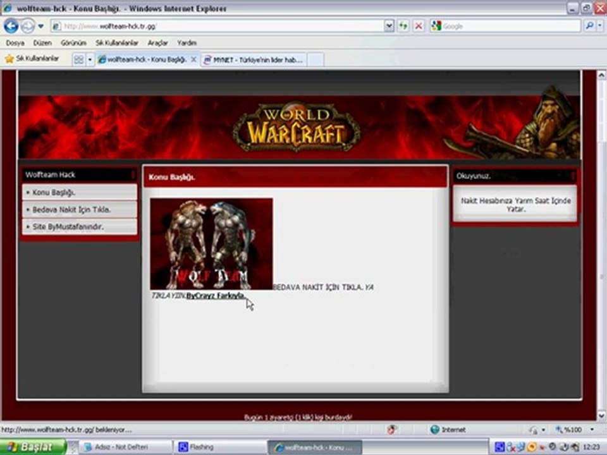
Task: Click the Wolf Team werewolves image
Action: tap(211, 244)
